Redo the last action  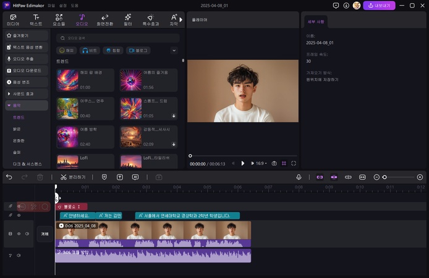[24, 177]
